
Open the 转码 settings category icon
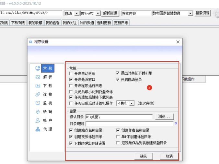38,112
